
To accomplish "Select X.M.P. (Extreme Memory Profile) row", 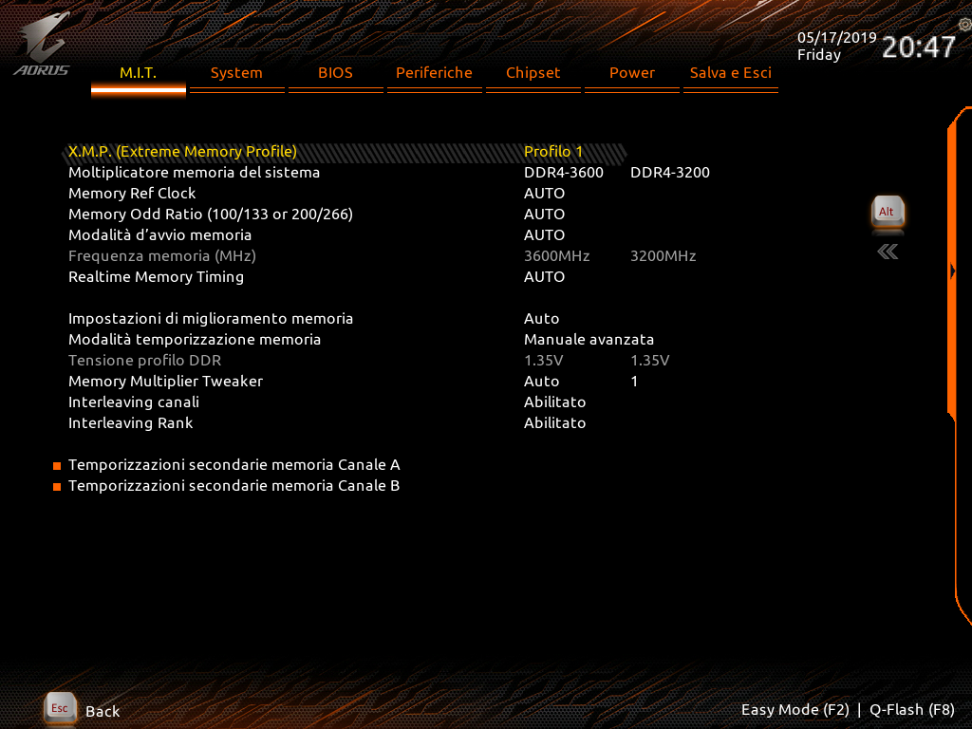I will pos(345,152).
